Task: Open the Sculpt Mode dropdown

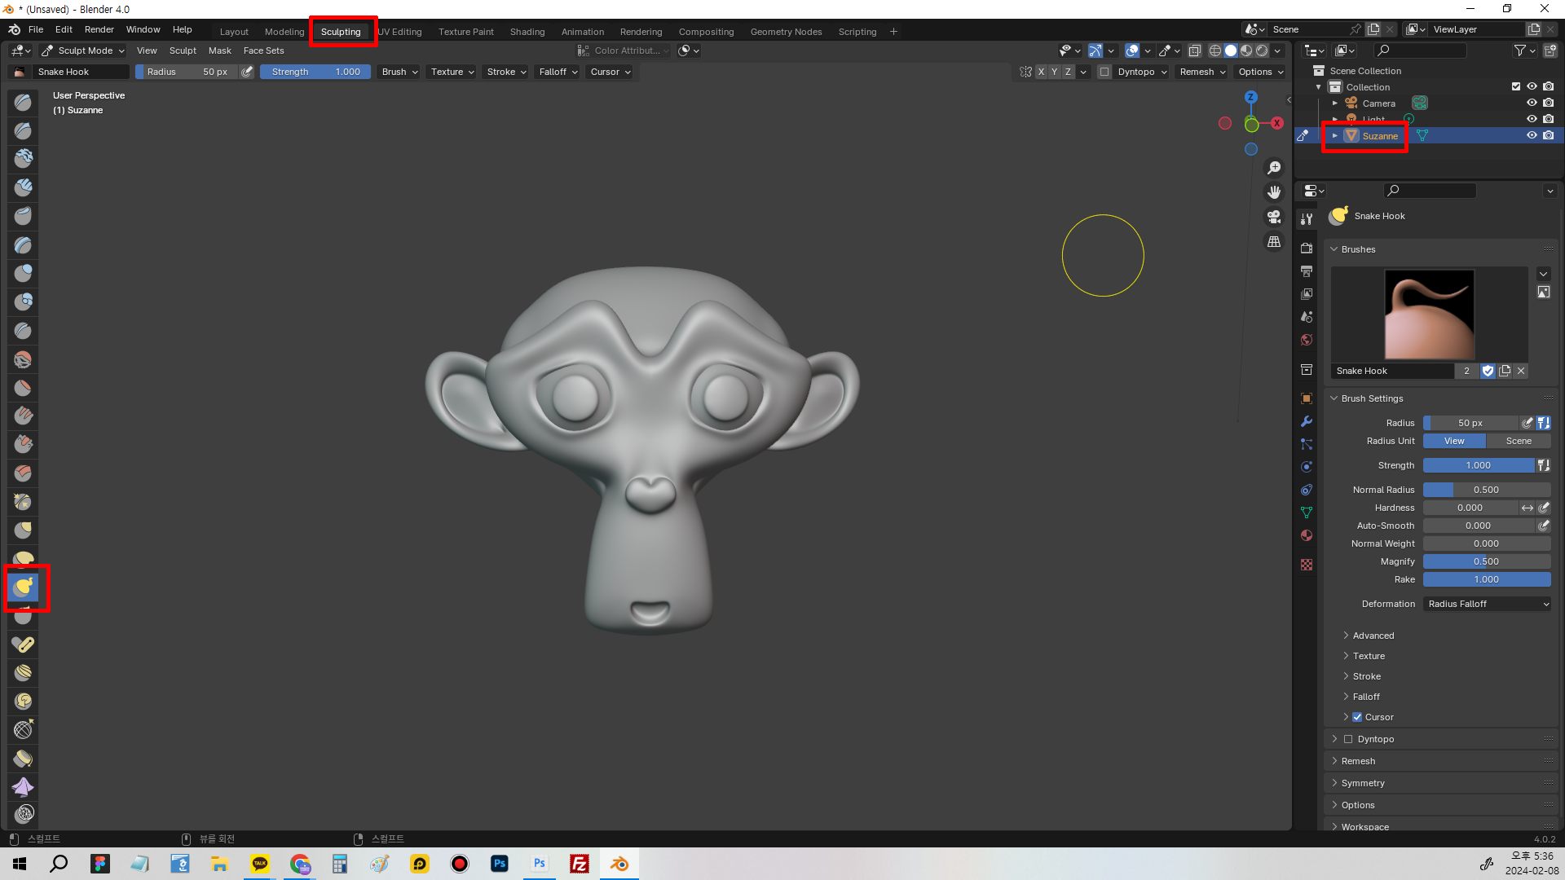Action: (83, 51)
